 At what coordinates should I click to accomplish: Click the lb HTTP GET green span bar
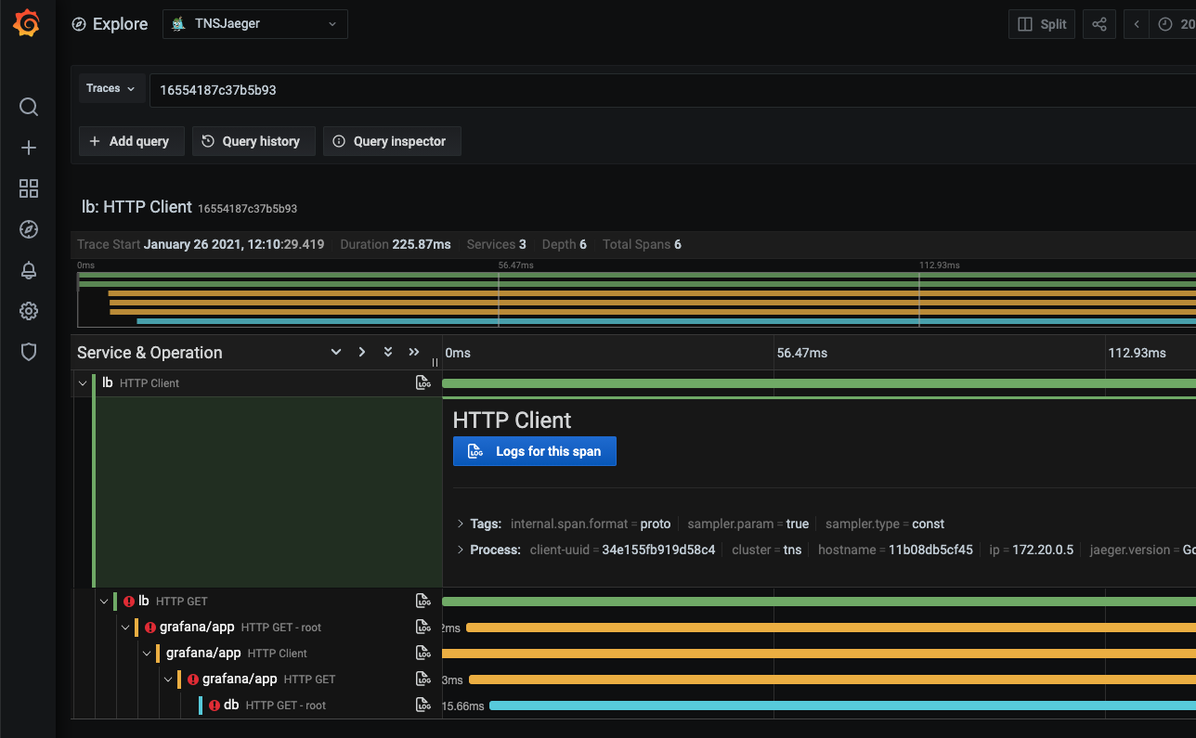pyautogui.click(x=819, y=602)
